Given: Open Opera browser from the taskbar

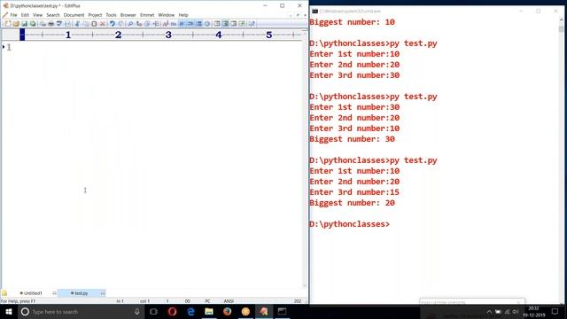Looking at the screenshot, I should pos(172,311).
